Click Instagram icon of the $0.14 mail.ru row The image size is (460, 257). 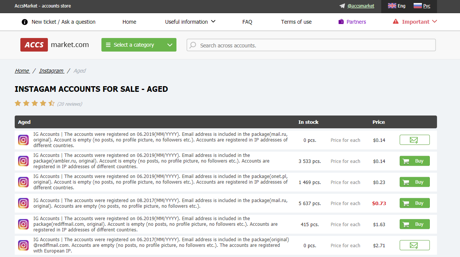point(23,140)
